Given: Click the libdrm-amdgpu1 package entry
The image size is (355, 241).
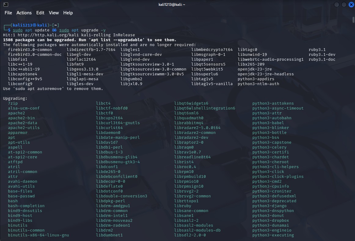Looking at the screenshot, I should point(113,206).
